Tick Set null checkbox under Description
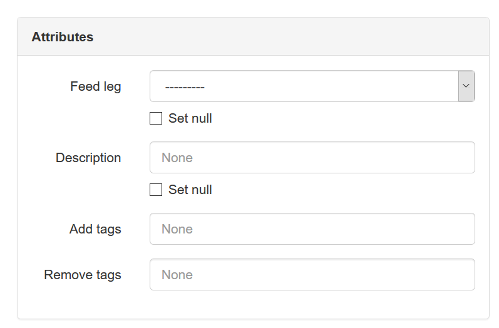The image size is (499, 328). (x=156, y=190)
